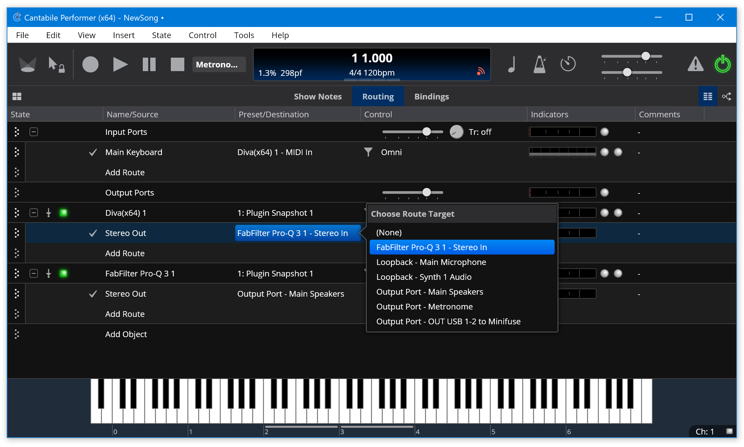The image size is (744, 447).
Task: Click Add Route under Main Keyboard
Action: click(125, 172)
